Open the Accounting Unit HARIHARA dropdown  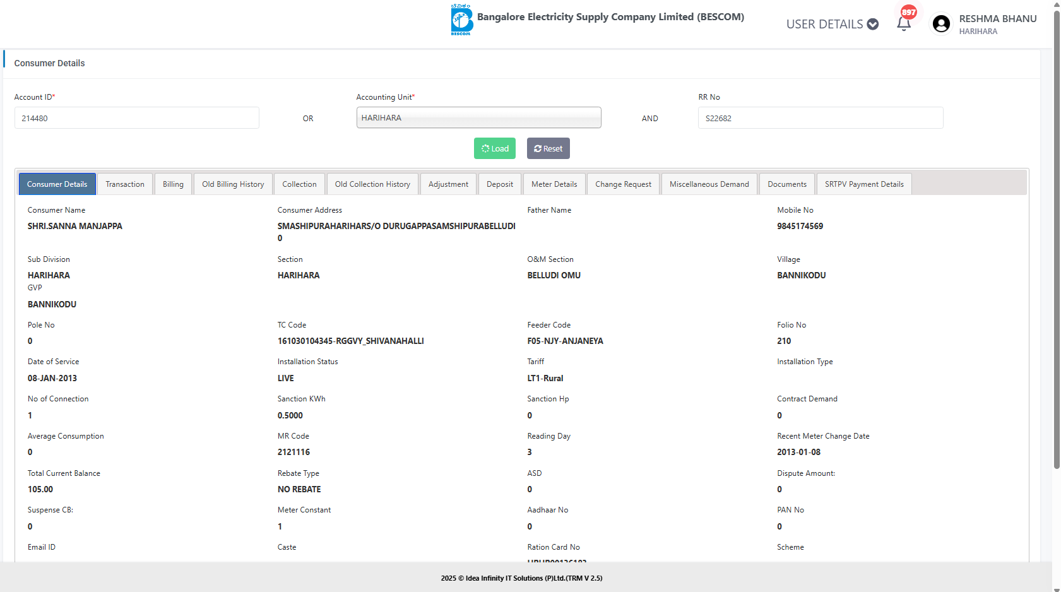click(478, 118)
